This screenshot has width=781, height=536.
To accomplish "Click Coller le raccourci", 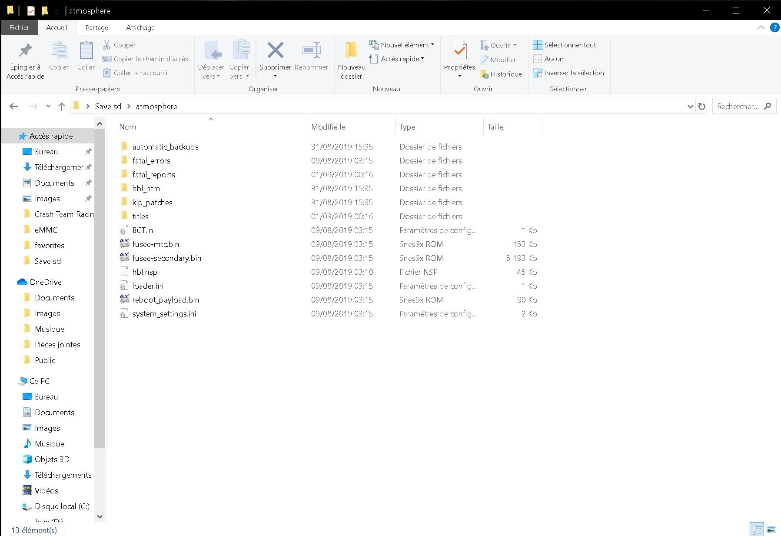I will 135,73.
